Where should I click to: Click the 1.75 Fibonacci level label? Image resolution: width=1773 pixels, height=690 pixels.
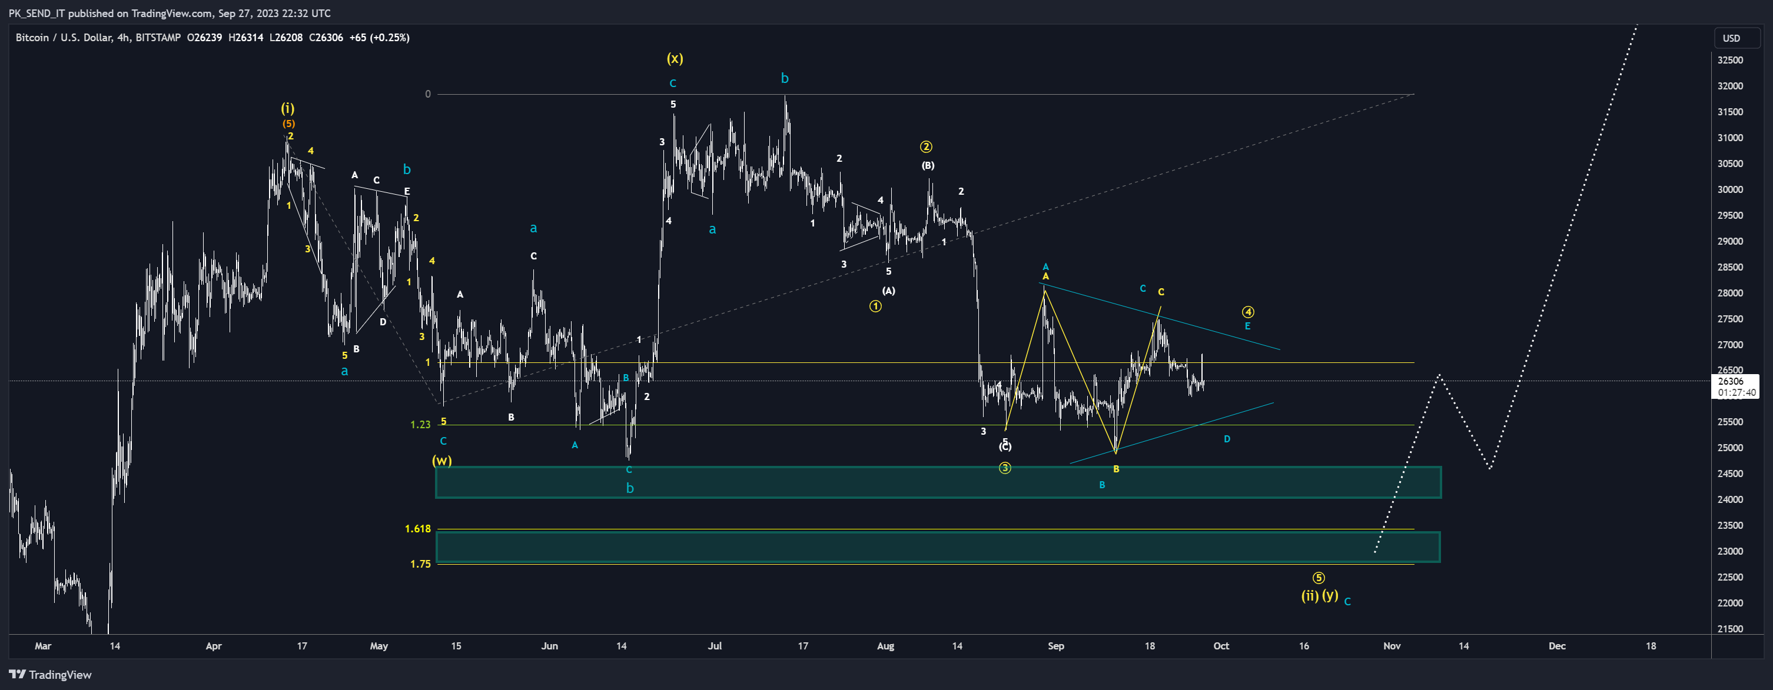coord(420,564)
